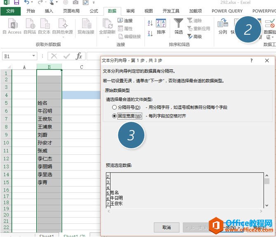The height and width of the screenshot is (237, 276).
Task: Toggle the Filter (筛选) funnel icon
Action: 179,26
